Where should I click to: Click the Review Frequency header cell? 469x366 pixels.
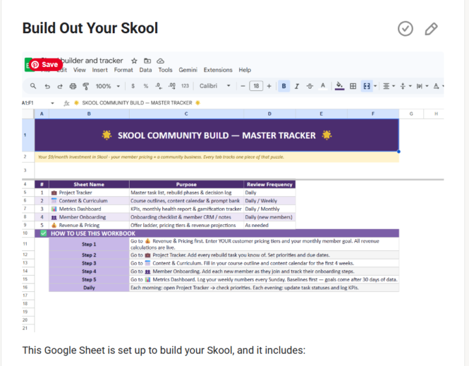click(270, 185)
